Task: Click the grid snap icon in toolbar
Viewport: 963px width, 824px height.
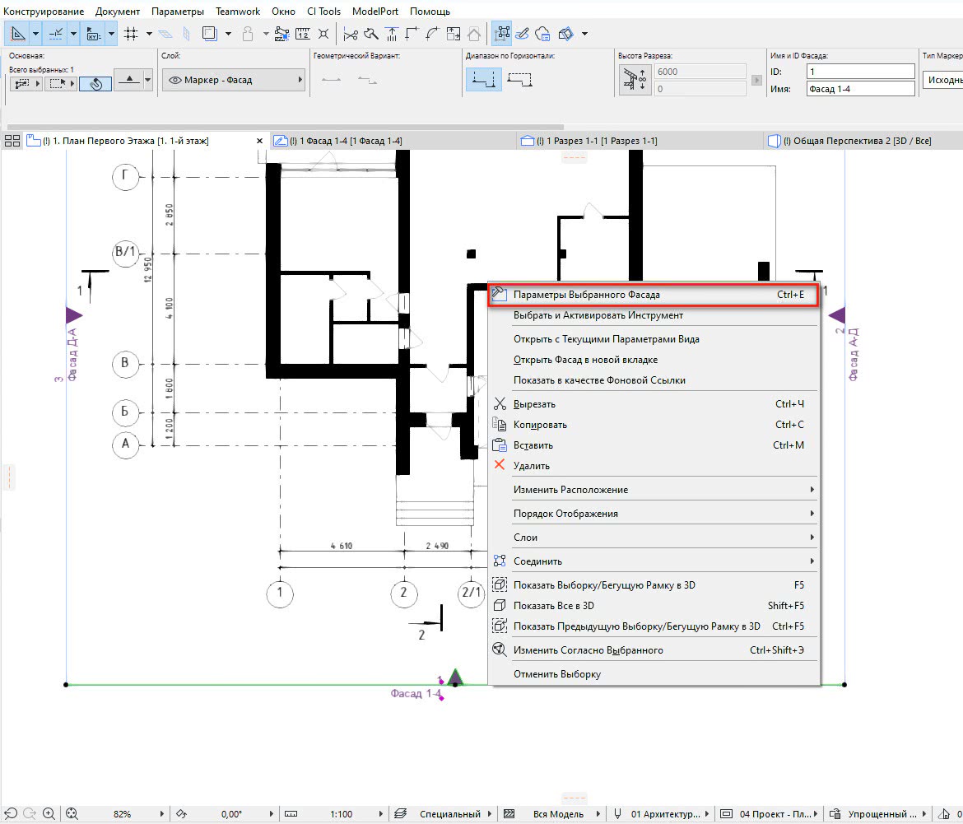Action: pos(130,34)
